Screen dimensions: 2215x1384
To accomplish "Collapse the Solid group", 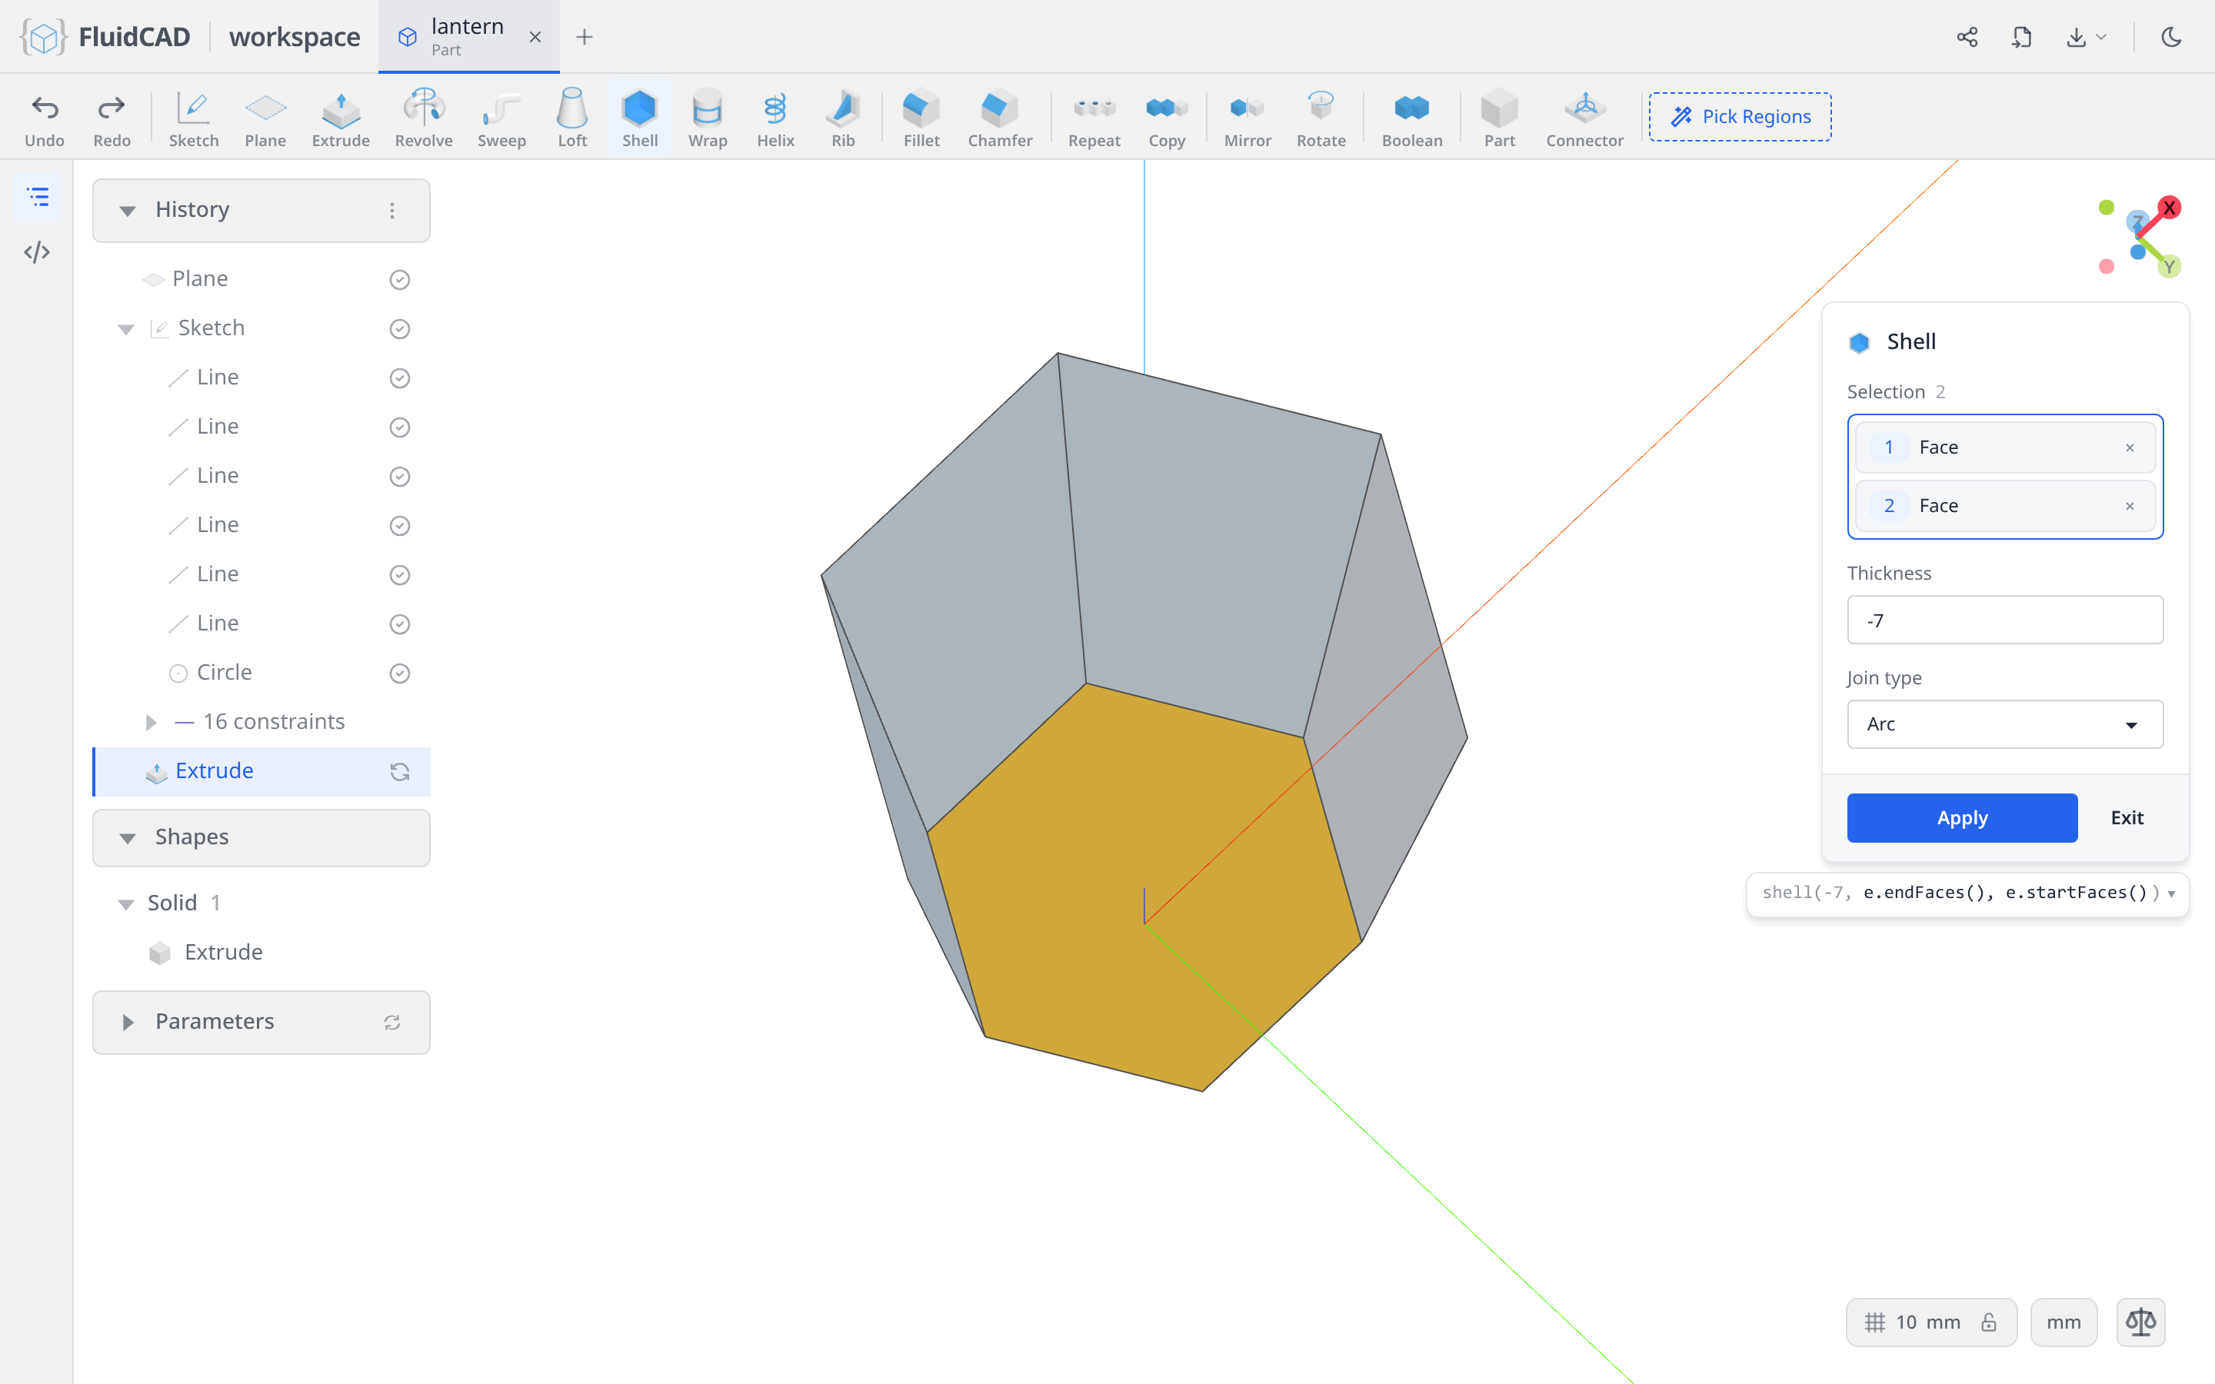I will click(126, 903).
